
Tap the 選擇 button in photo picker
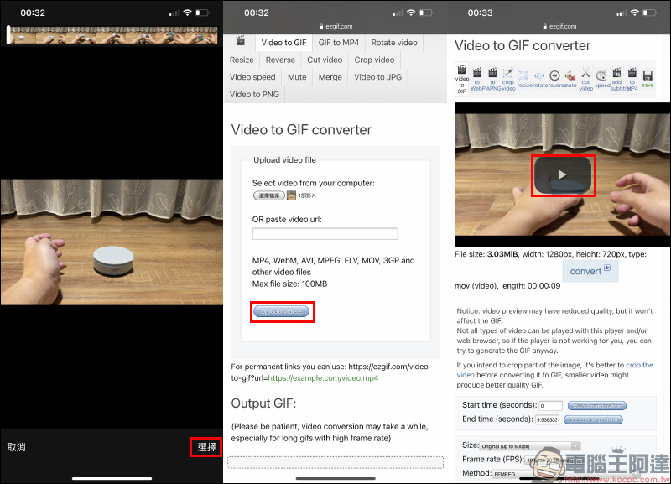tap(207, 447)
